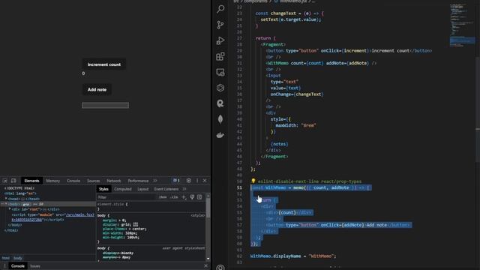
Task: Show more Styles pane tabs chevron
Action: (x=184, y=189)
